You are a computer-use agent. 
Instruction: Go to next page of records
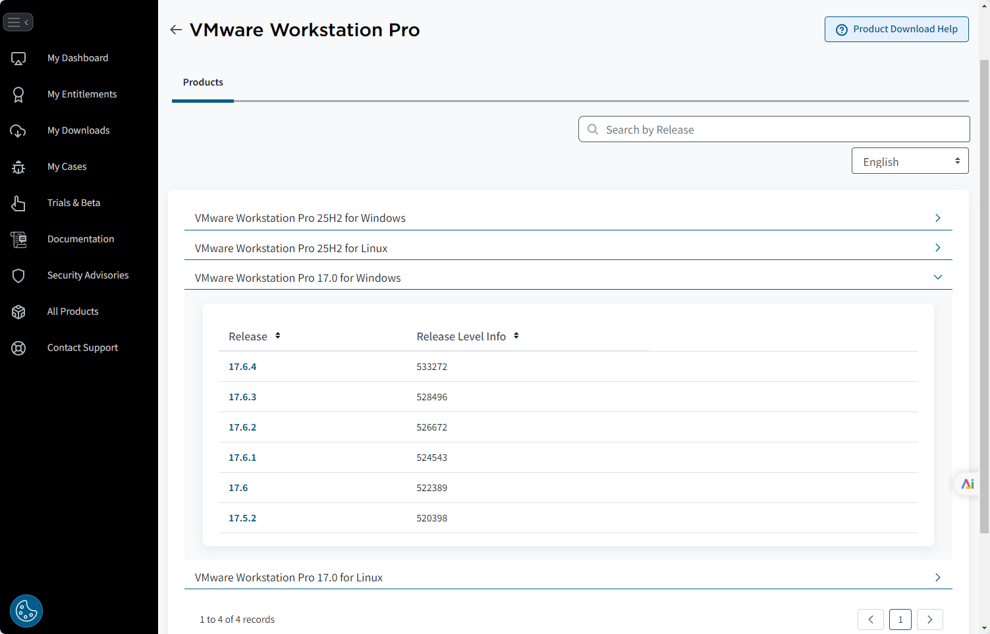coord(930,620)
